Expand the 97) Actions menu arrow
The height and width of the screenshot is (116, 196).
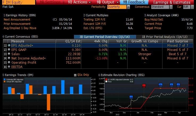[x=90, y=2]
